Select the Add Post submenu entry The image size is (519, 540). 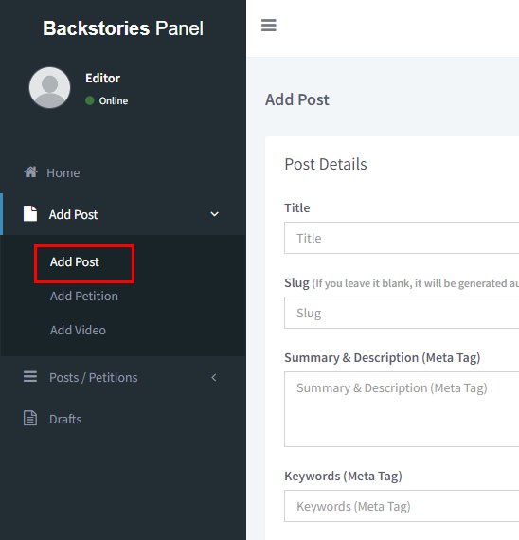[x=75, y=262]
